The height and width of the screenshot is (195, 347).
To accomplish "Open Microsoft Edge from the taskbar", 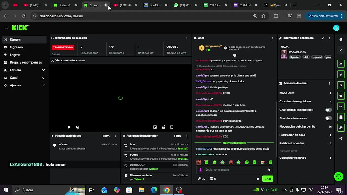I will 154,190.
